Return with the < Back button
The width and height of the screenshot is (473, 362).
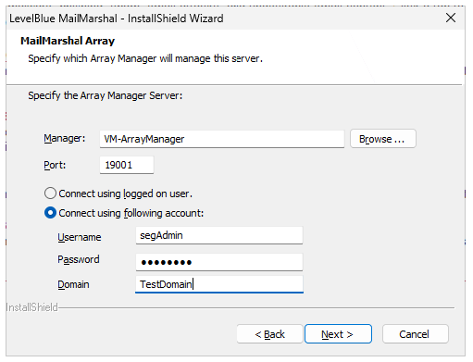click(x=269, y=334)
